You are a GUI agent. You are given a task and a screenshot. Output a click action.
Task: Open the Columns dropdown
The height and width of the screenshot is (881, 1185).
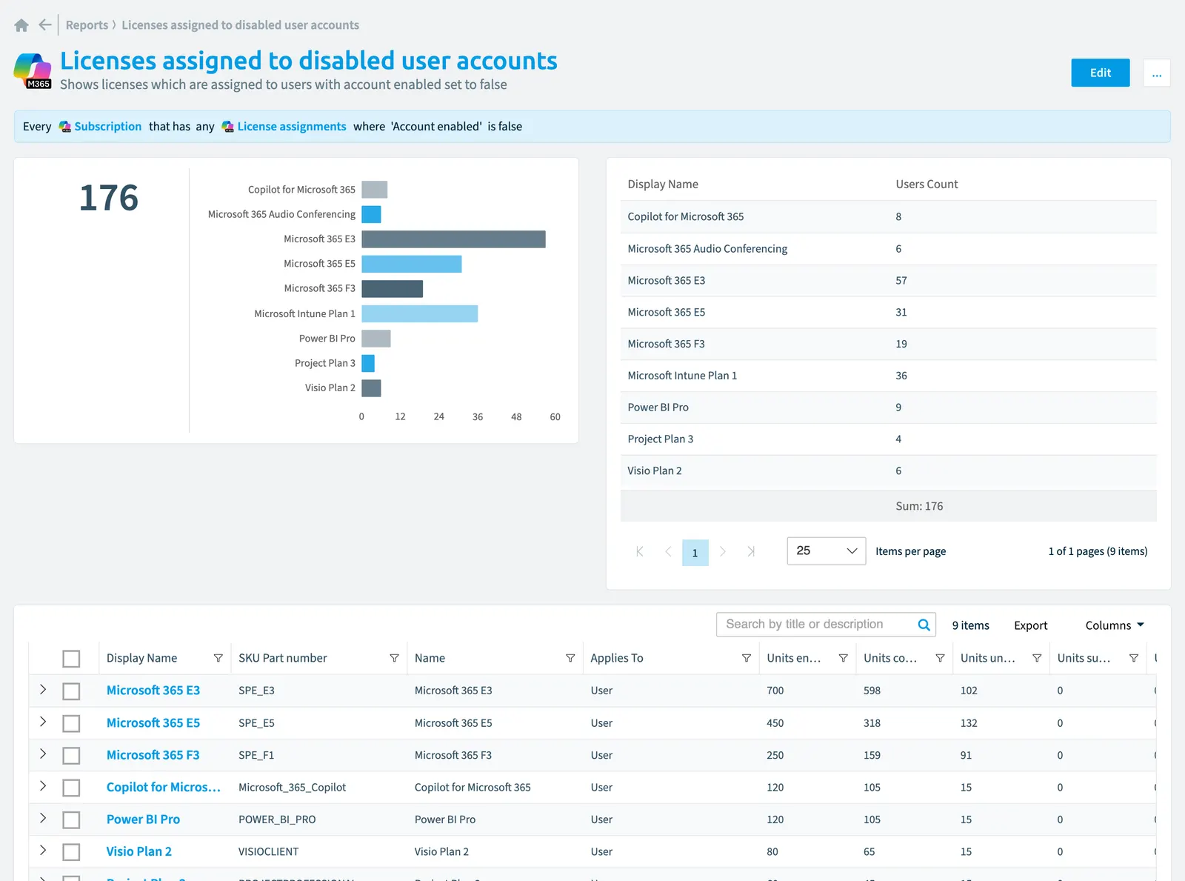click(x=1115, y=625)
